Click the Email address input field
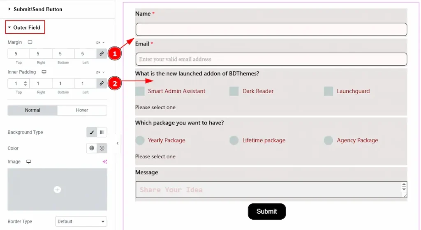This screenshot has height=230, width=421. coord(271,59)
